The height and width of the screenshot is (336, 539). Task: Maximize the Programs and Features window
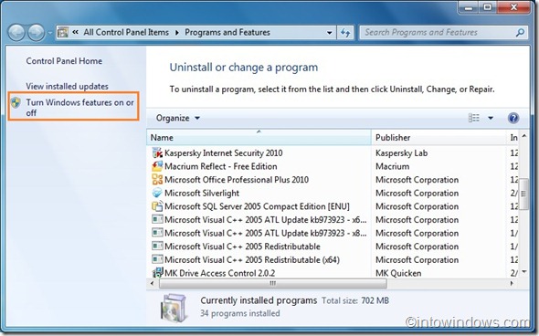487,7
